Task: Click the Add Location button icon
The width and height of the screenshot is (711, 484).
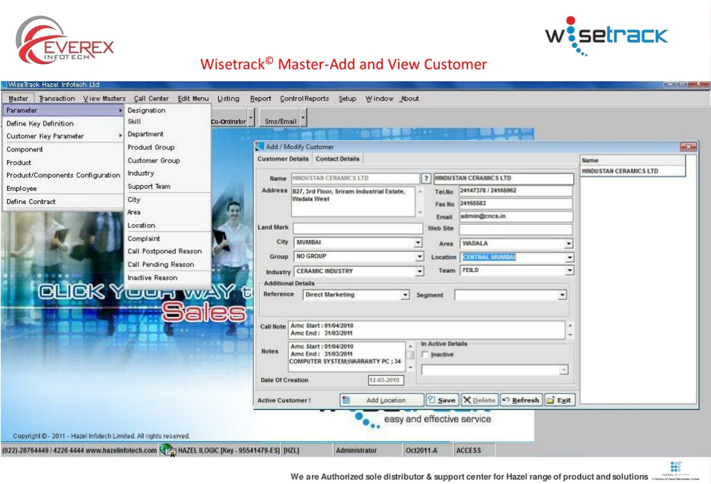Action: (x=346, y=400)
